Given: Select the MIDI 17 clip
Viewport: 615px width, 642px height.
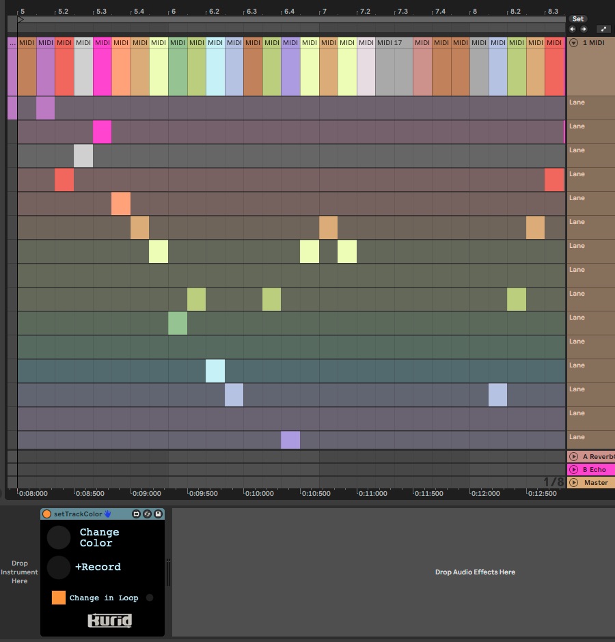Looking at the screenshot, I should pos(393,42).
